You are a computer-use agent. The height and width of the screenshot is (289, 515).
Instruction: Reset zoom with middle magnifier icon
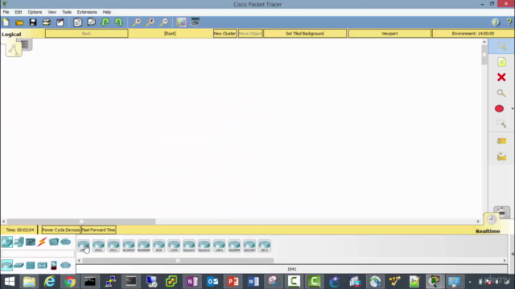pos(150,22)
